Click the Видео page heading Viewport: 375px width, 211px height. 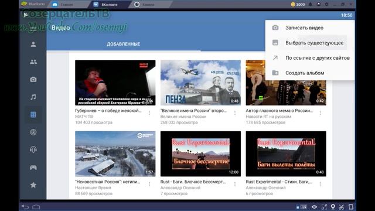(x=61, y=28)
